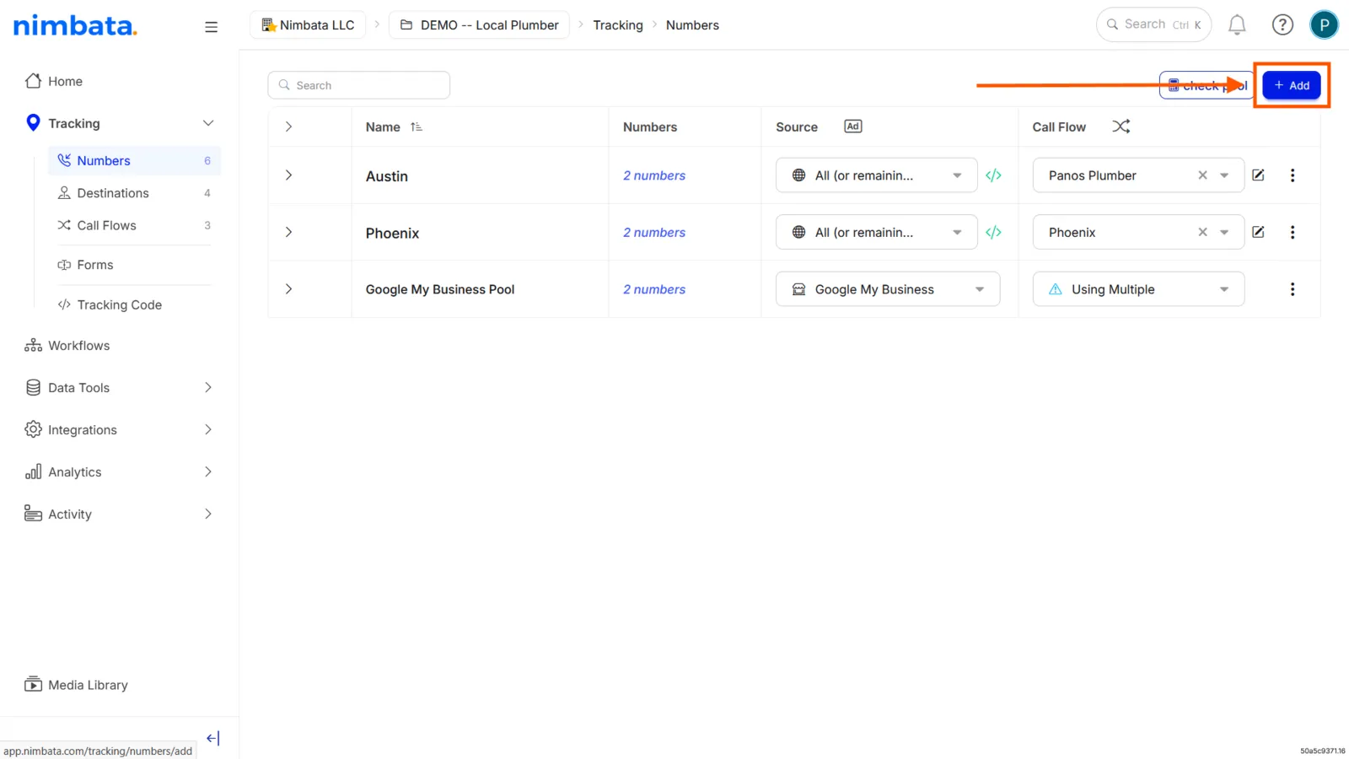
Task: Sort by Name column icon
Action: point(417,127)
